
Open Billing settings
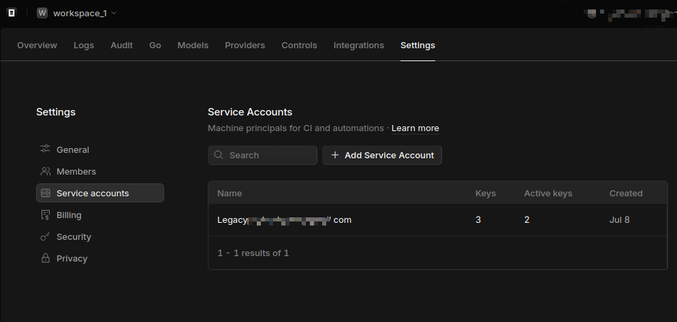tap(99, 215)
